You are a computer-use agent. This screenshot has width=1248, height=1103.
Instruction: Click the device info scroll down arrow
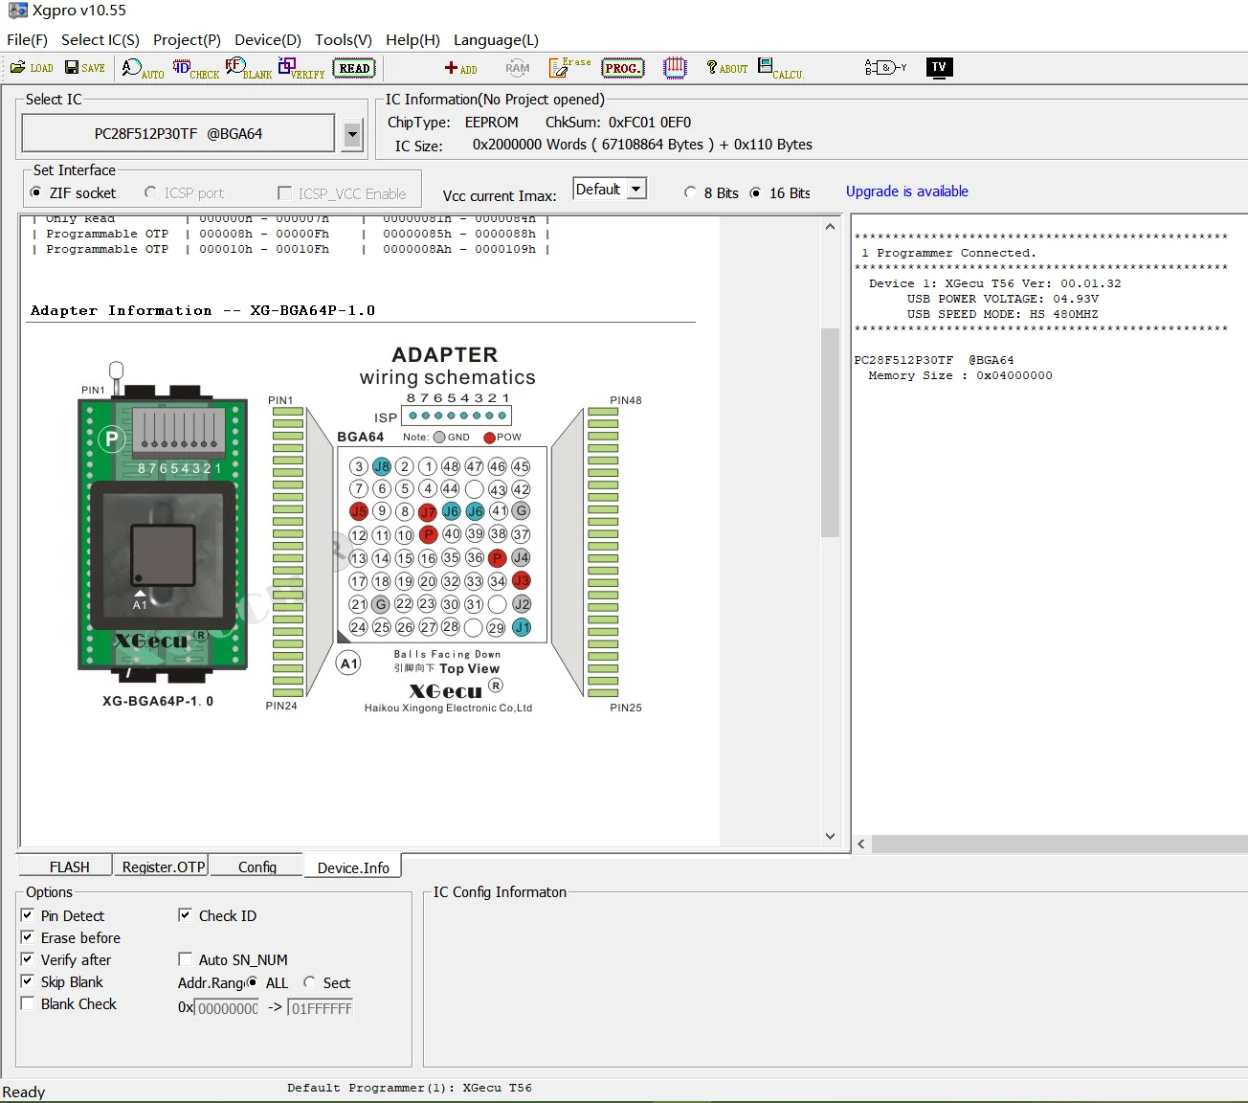point(830,836)
